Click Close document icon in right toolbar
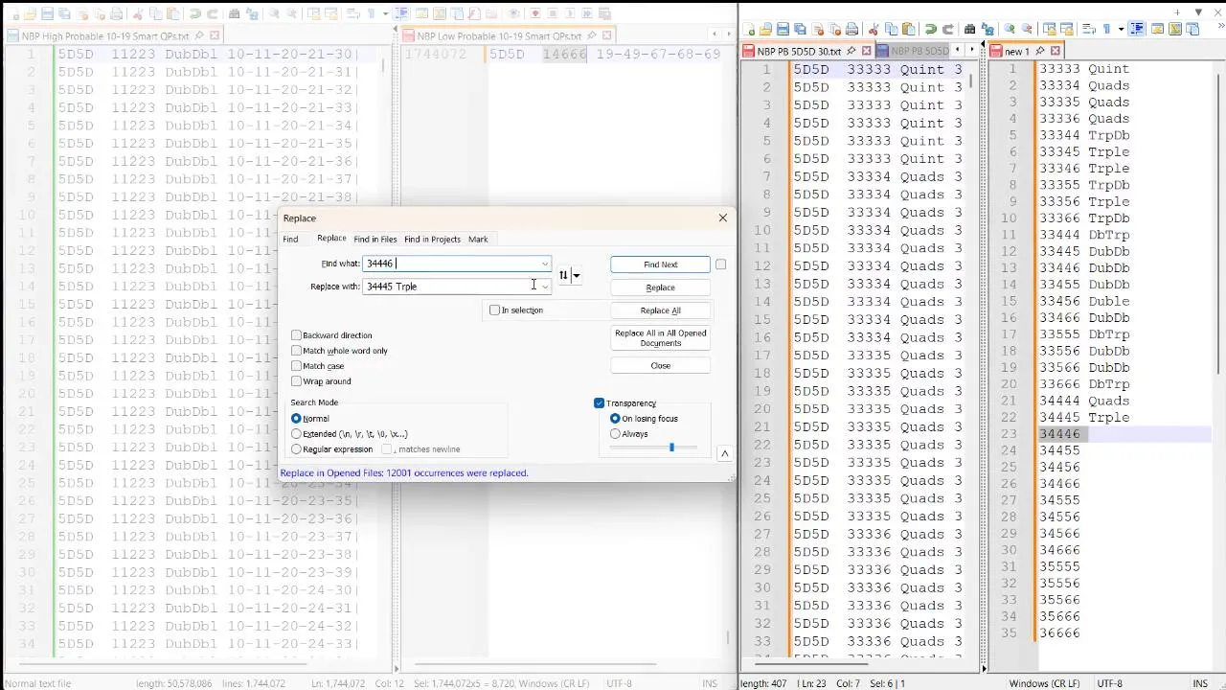 point(818,29)
